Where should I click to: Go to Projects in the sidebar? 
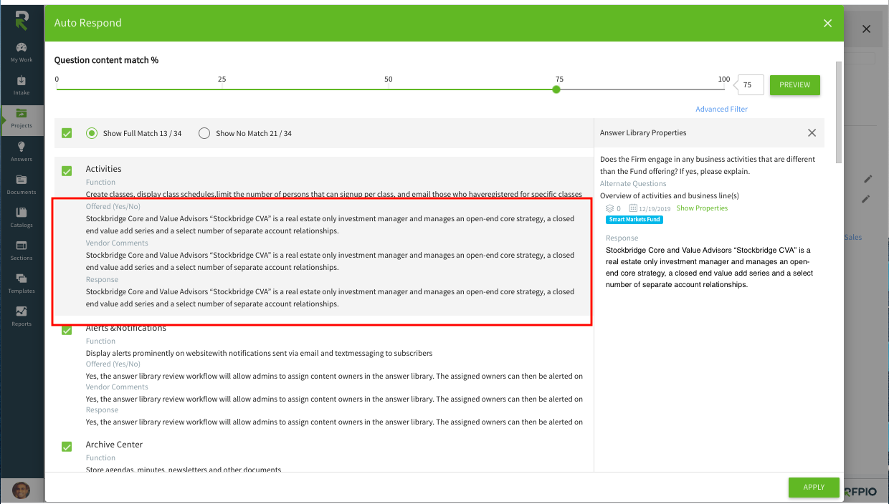click(22, 118)
